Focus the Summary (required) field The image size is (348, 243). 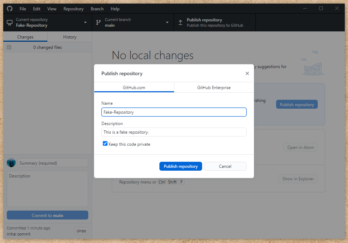[53, 163]
